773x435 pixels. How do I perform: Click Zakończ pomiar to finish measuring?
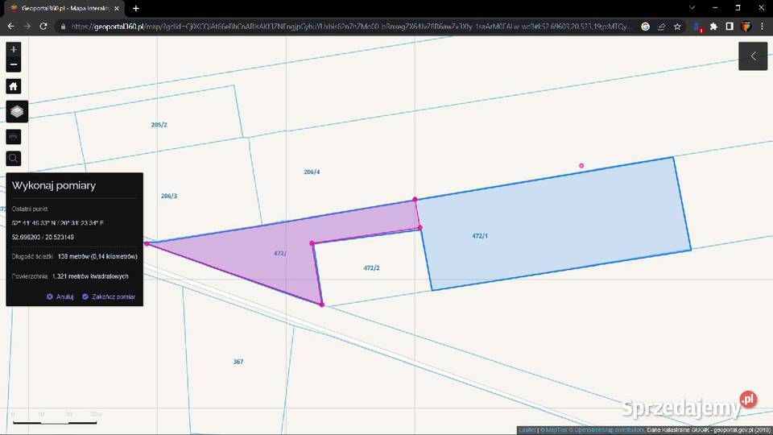pyautogui.click(x=109, y=296)
